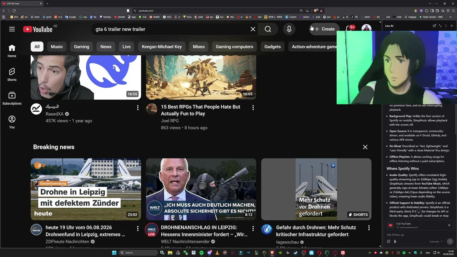This screenshot has width=457, height=257.
Task: Open options menu for the RaeedXA video
Action: click(138, 107)
